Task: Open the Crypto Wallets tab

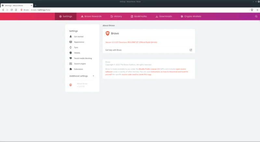Action: tap(191, 16)
